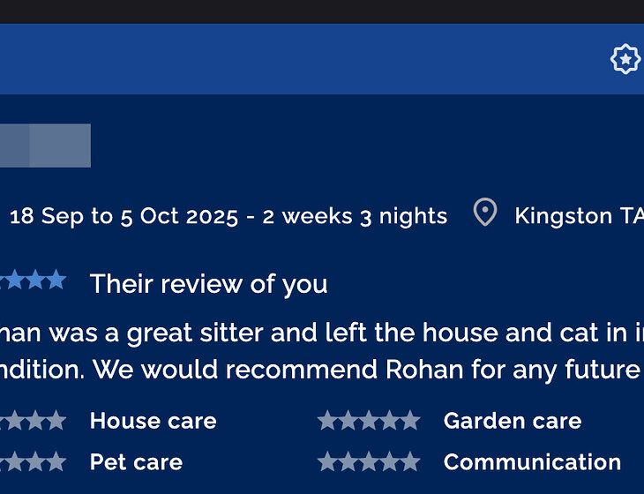Click the Garden care star rating
644x494 pixels.
[x=369, y=421]
